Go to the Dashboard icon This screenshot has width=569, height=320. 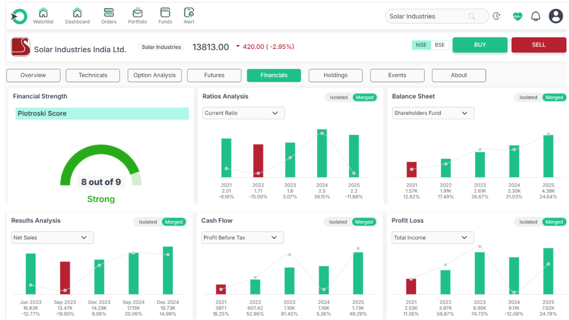77,13
